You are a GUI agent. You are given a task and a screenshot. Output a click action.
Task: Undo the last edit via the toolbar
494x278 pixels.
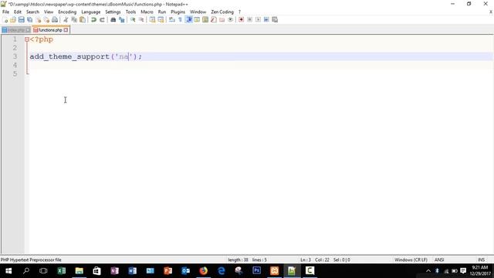(93, 20)
